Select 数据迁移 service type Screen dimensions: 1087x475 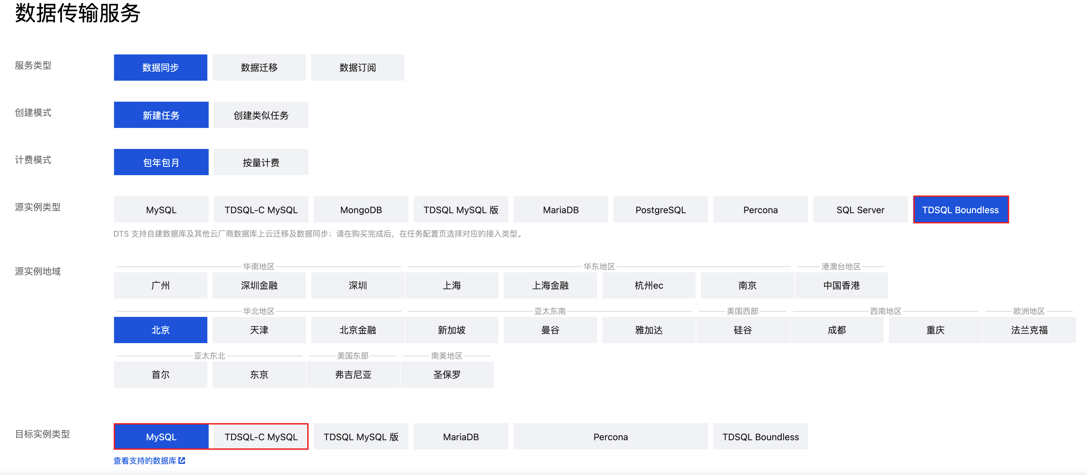click(x=259, y=67)
